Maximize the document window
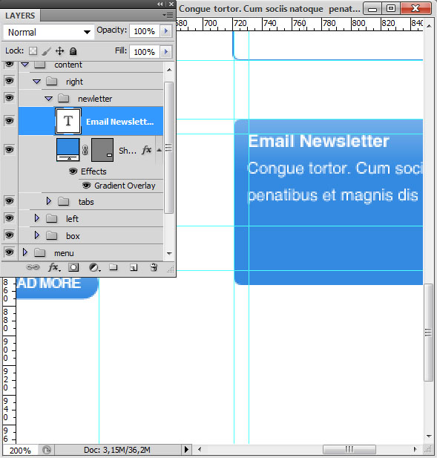The image size is (437, 458). pos(391,8)
